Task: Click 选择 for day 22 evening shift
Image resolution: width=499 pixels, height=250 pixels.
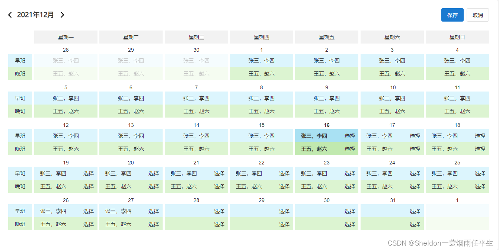Action: tap(284, 186)
